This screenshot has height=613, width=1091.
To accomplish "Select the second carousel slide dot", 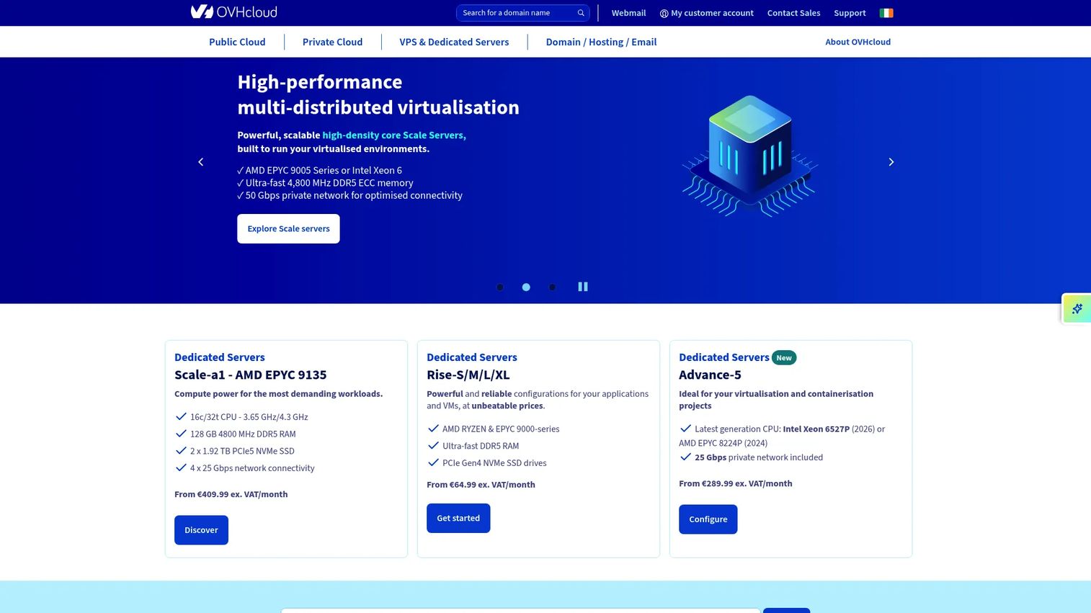I will coord(526,287).
